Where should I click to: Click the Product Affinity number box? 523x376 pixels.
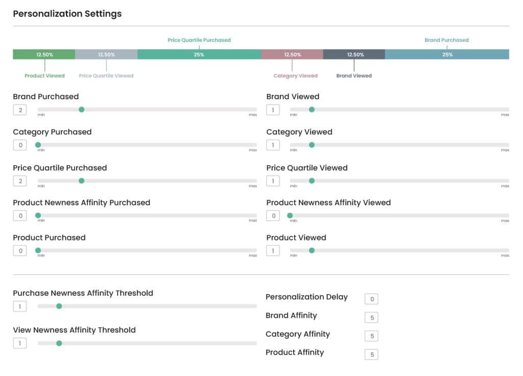(x=372, y=355)
